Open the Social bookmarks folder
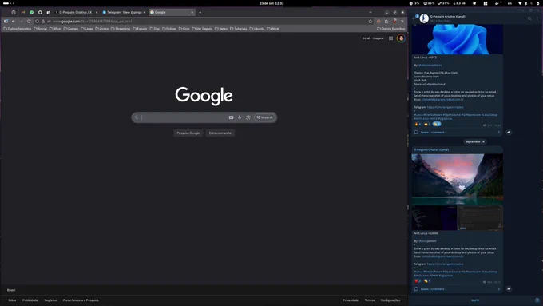543x306 pixels. [x=40, y=29]
